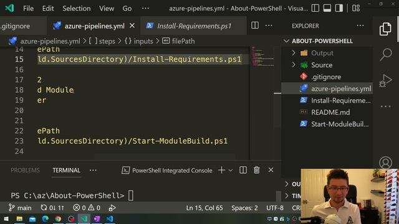This screenshot has height=224, width=399.
Task: Split the terminal
Action: pos(243,170)
